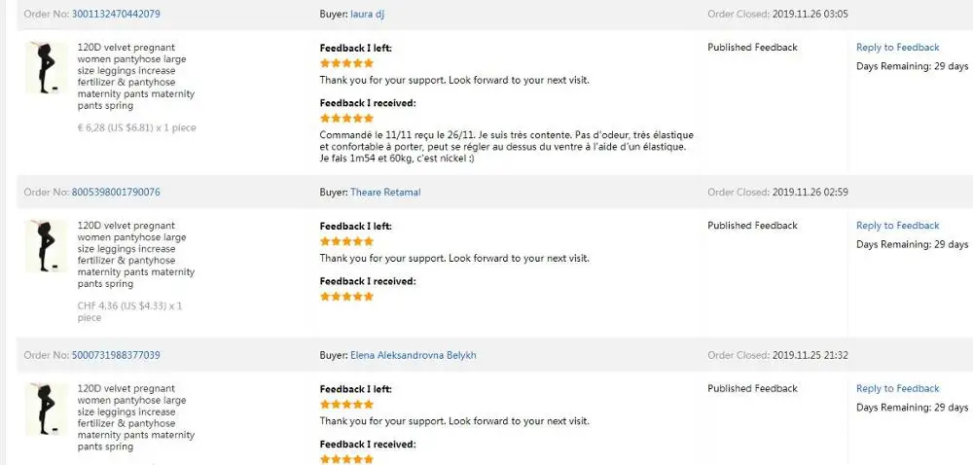Open product title in laura dj's order
973x465 pixels.
pos(135,76)
